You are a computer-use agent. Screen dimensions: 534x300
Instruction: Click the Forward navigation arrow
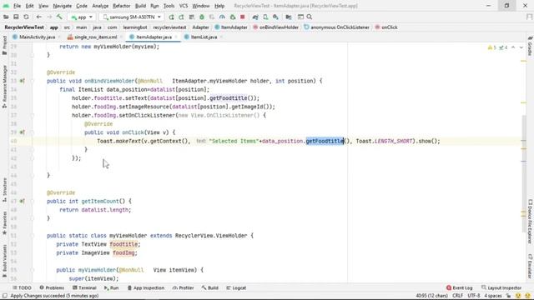[49, 17]
